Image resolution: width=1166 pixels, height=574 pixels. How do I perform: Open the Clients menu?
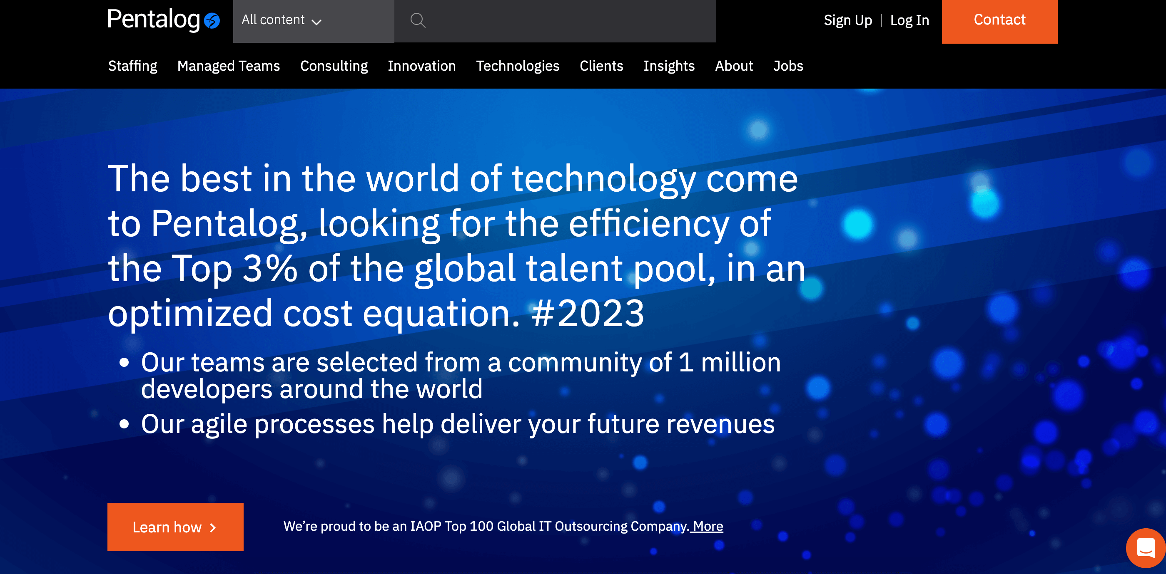601,66
